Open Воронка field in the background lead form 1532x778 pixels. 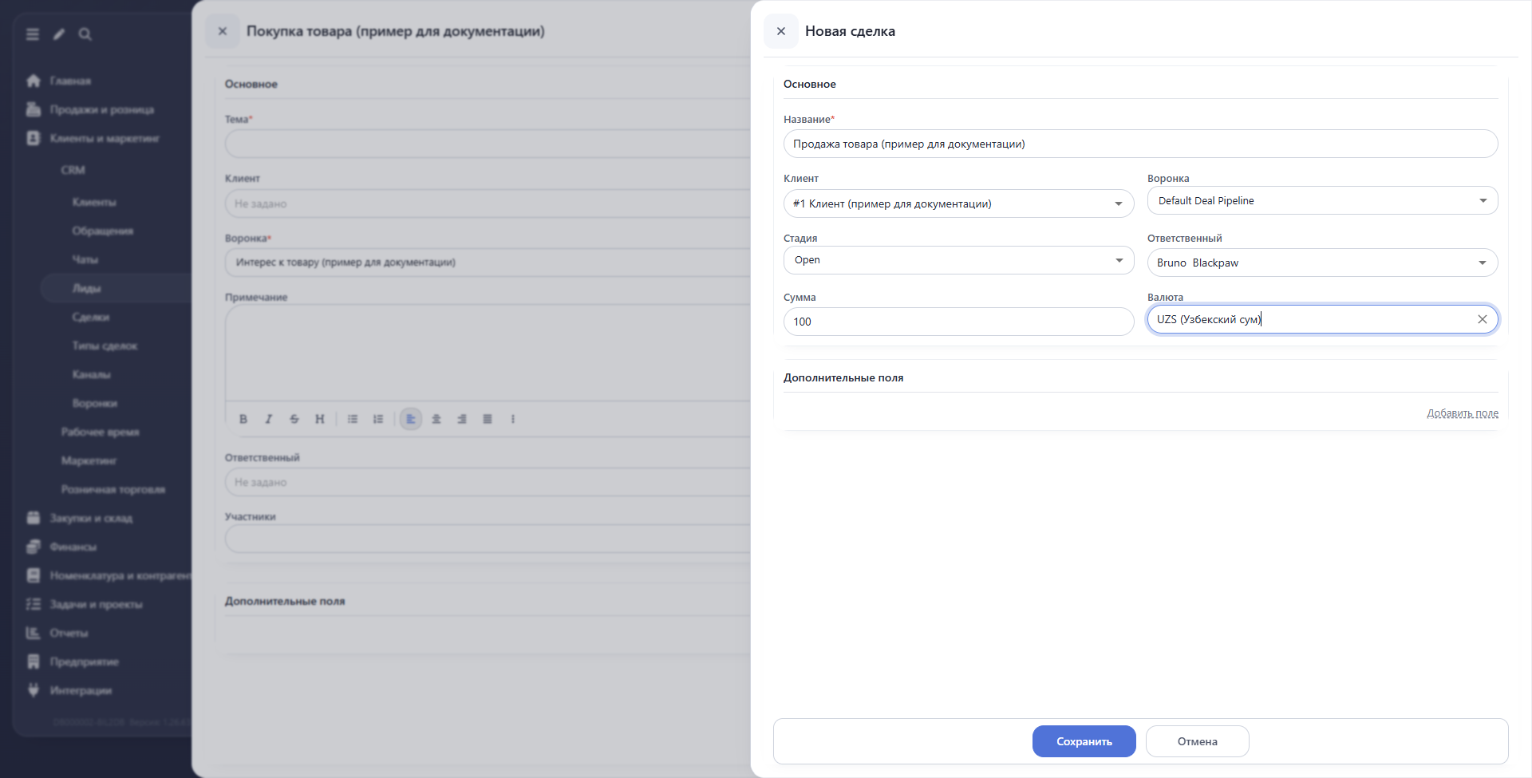488,263
